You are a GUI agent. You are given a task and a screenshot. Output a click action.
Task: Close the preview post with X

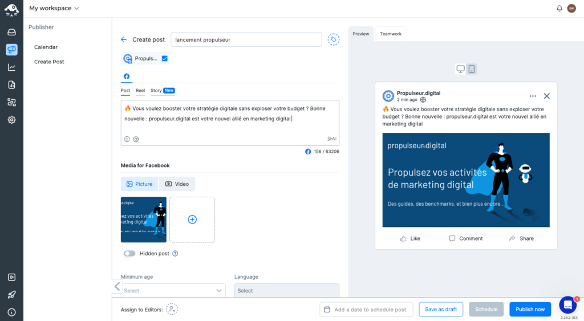pyautogui.click(x=547, y=96)
